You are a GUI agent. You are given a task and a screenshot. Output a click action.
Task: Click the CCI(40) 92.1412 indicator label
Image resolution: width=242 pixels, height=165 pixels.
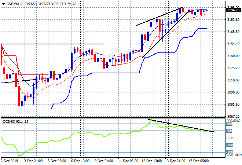(15, 122)
